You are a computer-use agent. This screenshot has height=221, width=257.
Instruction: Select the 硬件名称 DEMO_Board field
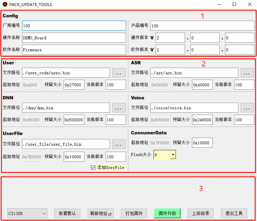coord(74,38)
